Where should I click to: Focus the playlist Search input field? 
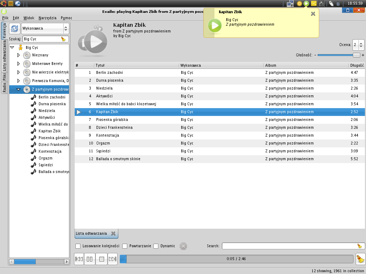(290, 246)
